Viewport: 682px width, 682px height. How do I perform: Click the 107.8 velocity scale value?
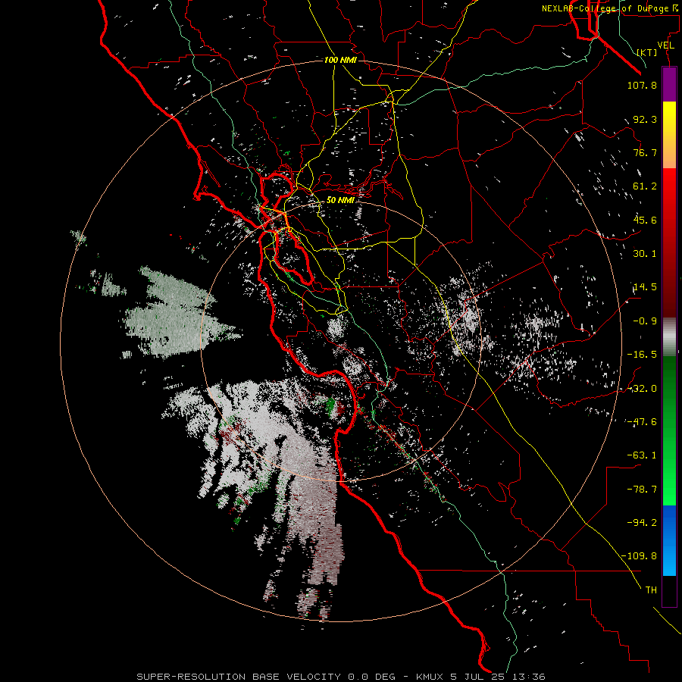[642, 85]
